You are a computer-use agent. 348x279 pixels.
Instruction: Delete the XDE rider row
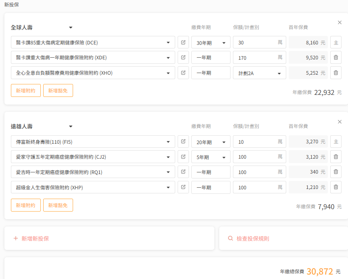(x=336, y=57)
